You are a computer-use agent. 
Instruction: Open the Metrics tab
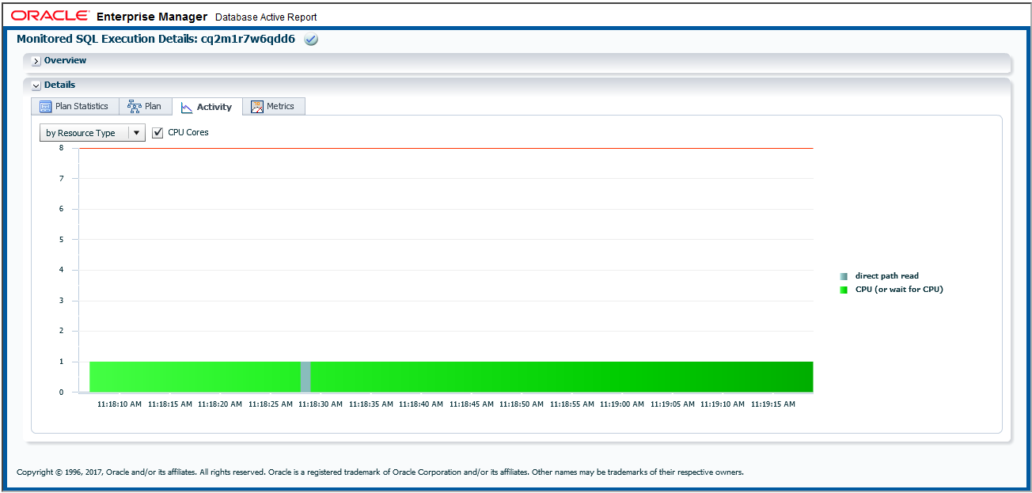click(x=273, y=107)
